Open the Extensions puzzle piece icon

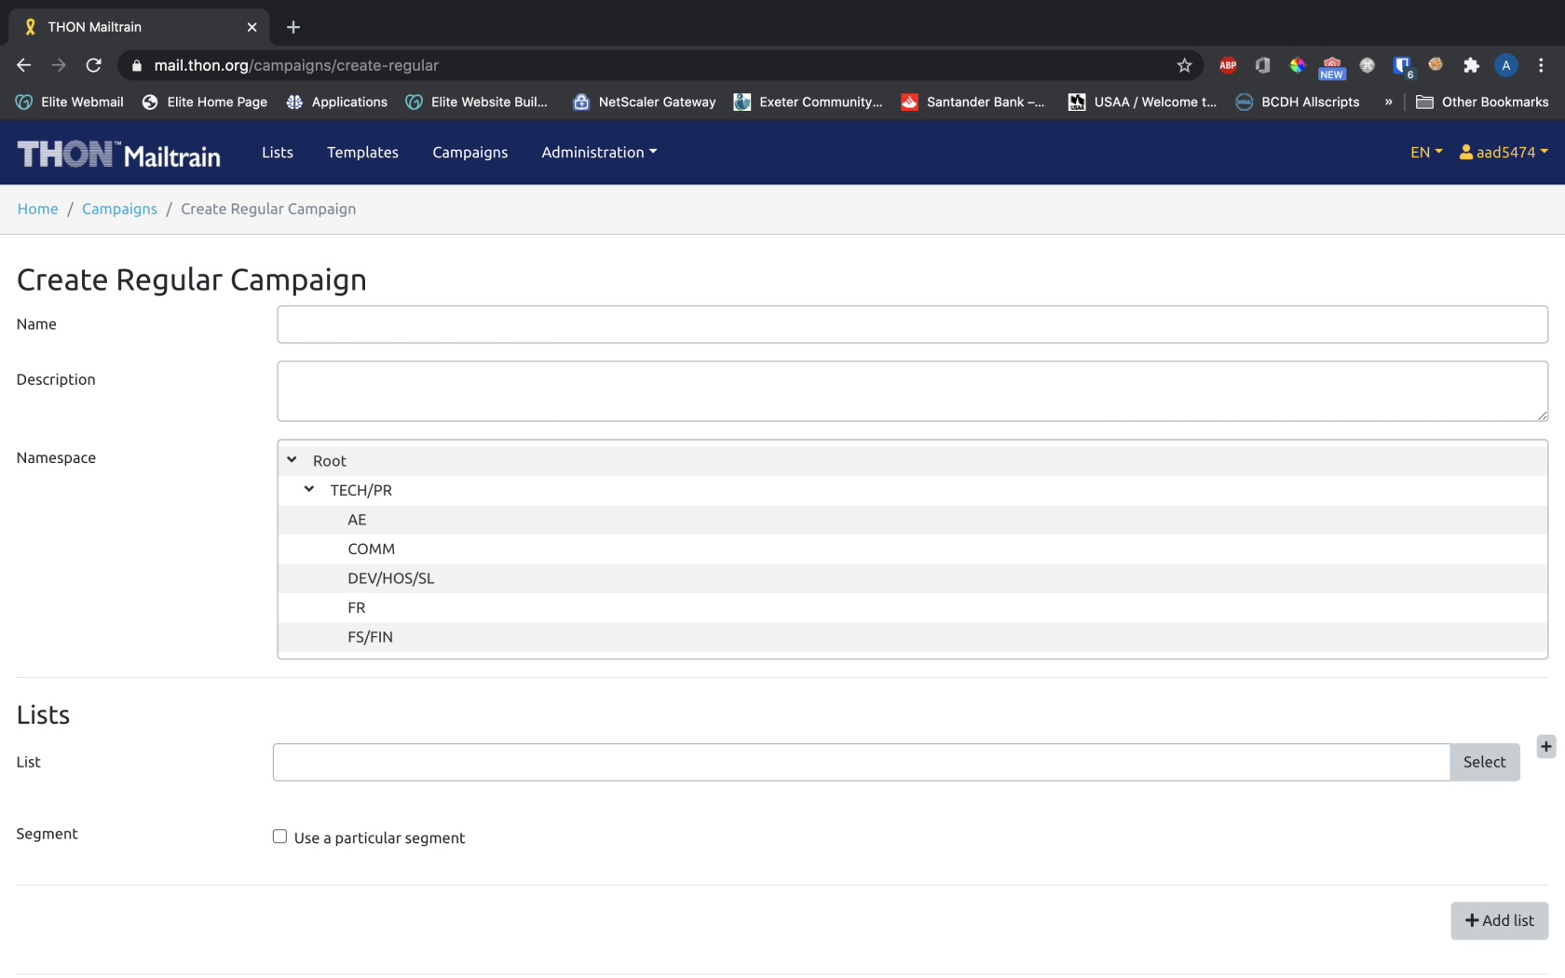click(1471, 65)
